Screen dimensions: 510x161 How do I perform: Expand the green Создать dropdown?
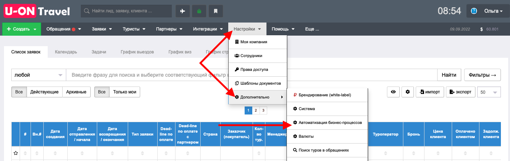[22, 29]
